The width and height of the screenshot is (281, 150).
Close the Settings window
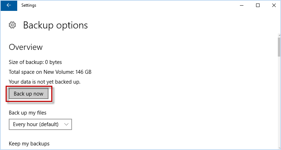click(x=274, y=5)
